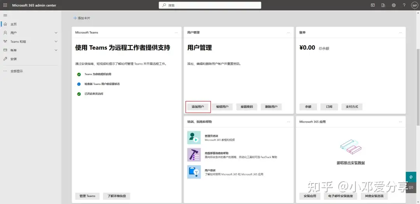Open more options on 培训、指南和帮助 card
This screenshot has width=420, height=204.
point(289,122)
